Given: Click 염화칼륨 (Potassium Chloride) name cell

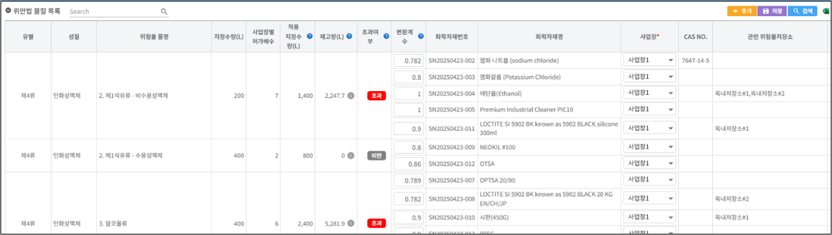Looking at the screenshot, I should point(549,77).
